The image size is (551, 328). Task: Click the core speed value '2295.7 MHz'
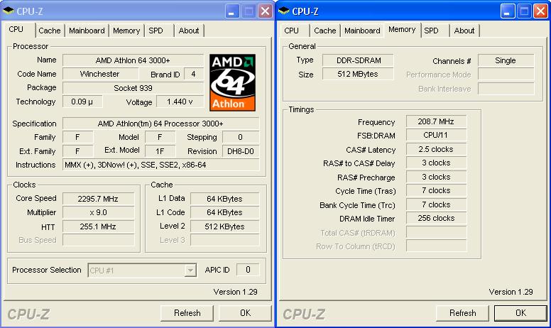pos(98,199)
